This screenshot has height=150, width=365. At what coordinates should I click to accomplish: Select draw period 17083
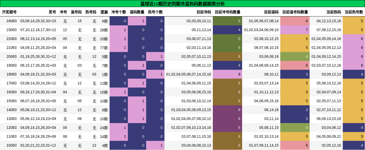(12, 83)
